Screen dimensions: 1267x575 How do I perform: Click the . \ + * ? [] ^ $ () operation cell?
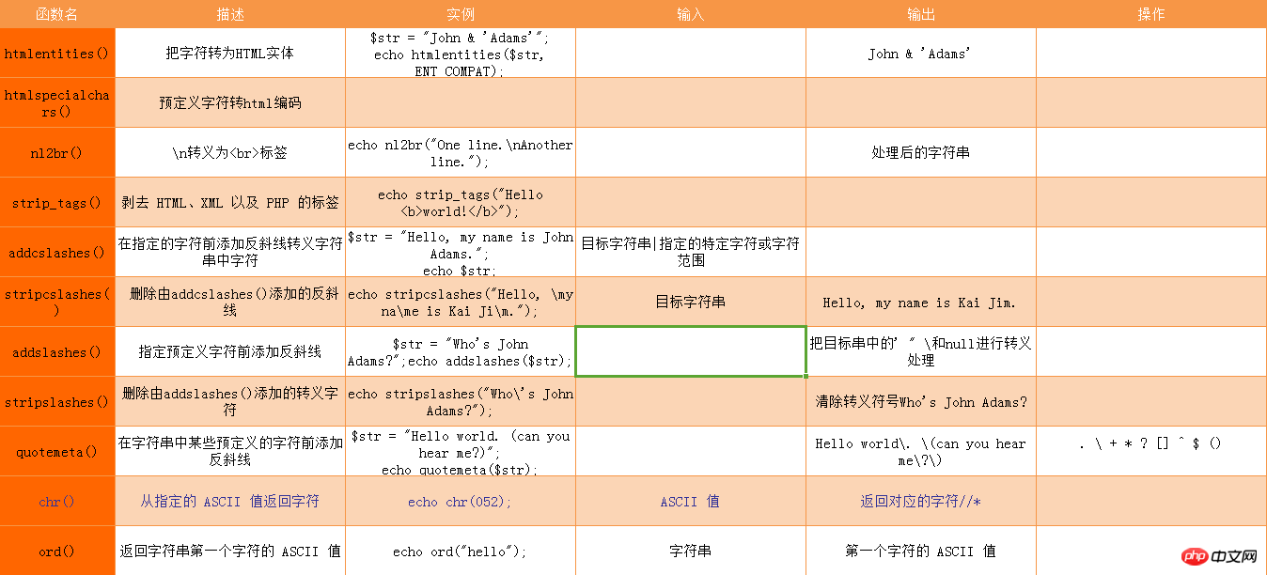coord(1151,451)
